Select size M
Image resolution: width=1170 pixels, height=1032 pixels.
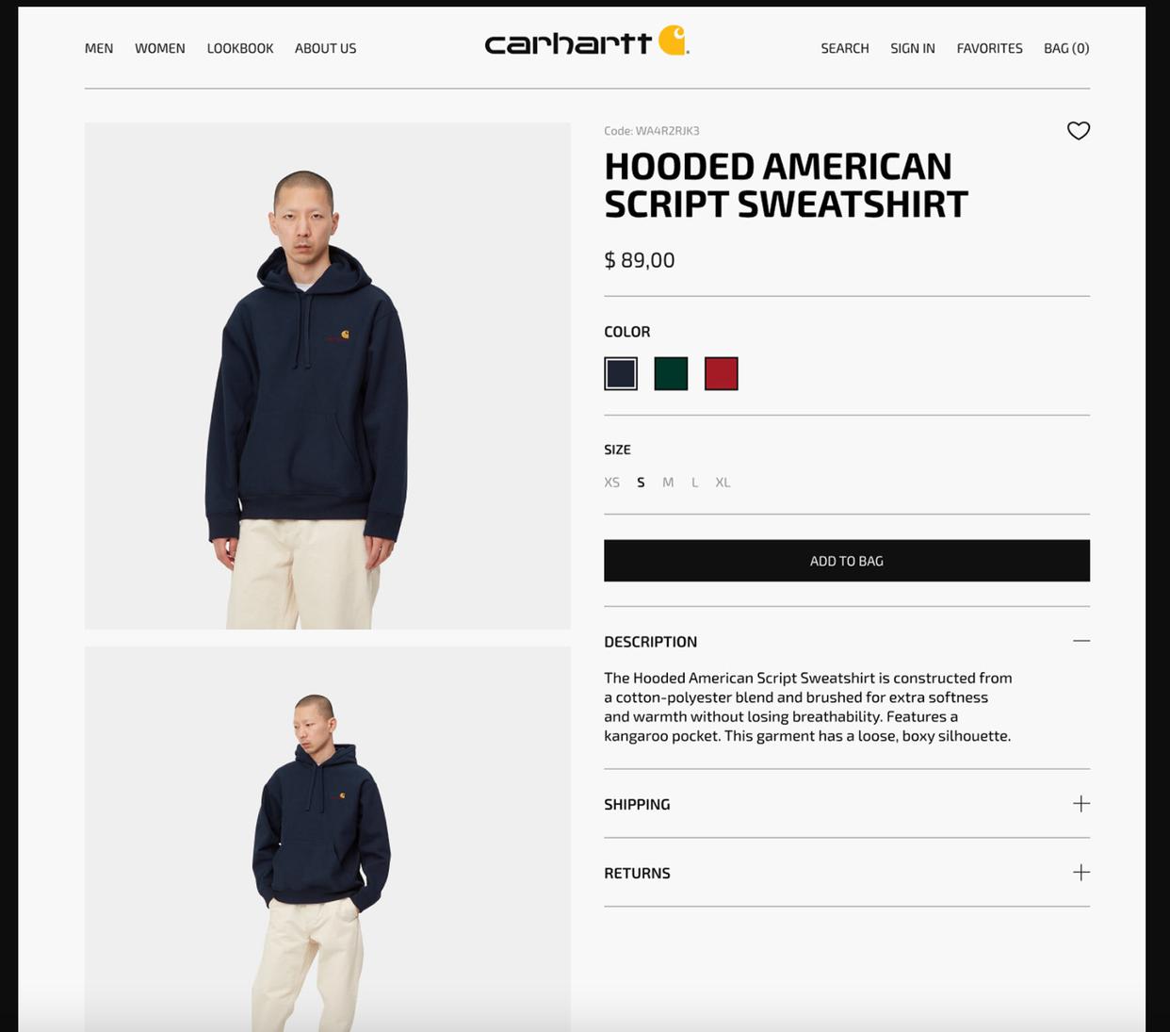click(668, 483)
